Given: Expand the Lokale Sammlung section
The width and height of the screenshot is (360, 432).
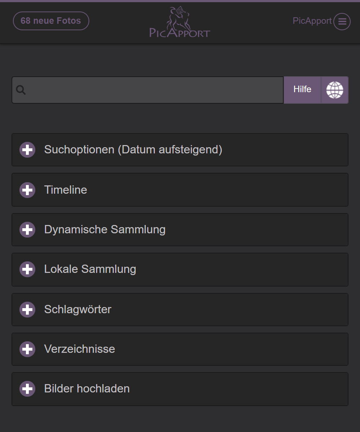Looking at the screenshot, I should coord(90,269).
